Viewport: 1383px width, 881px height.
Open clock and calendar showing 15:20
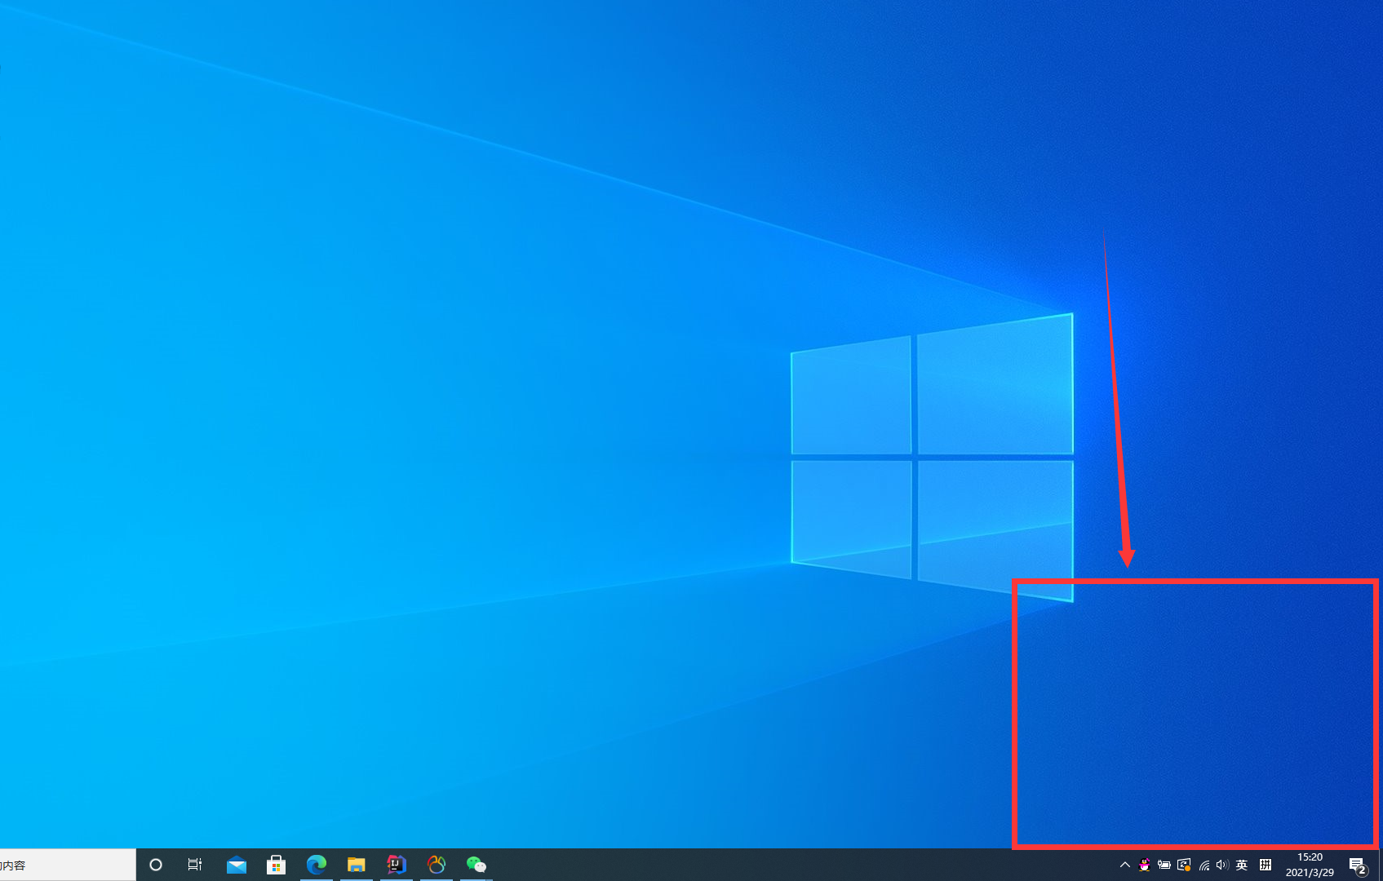point(1310,865)
